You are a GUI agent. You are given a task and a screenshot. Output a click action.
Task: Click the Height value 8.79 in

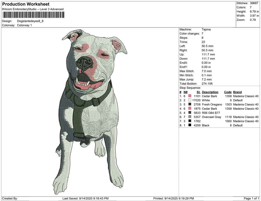point(254,12)
